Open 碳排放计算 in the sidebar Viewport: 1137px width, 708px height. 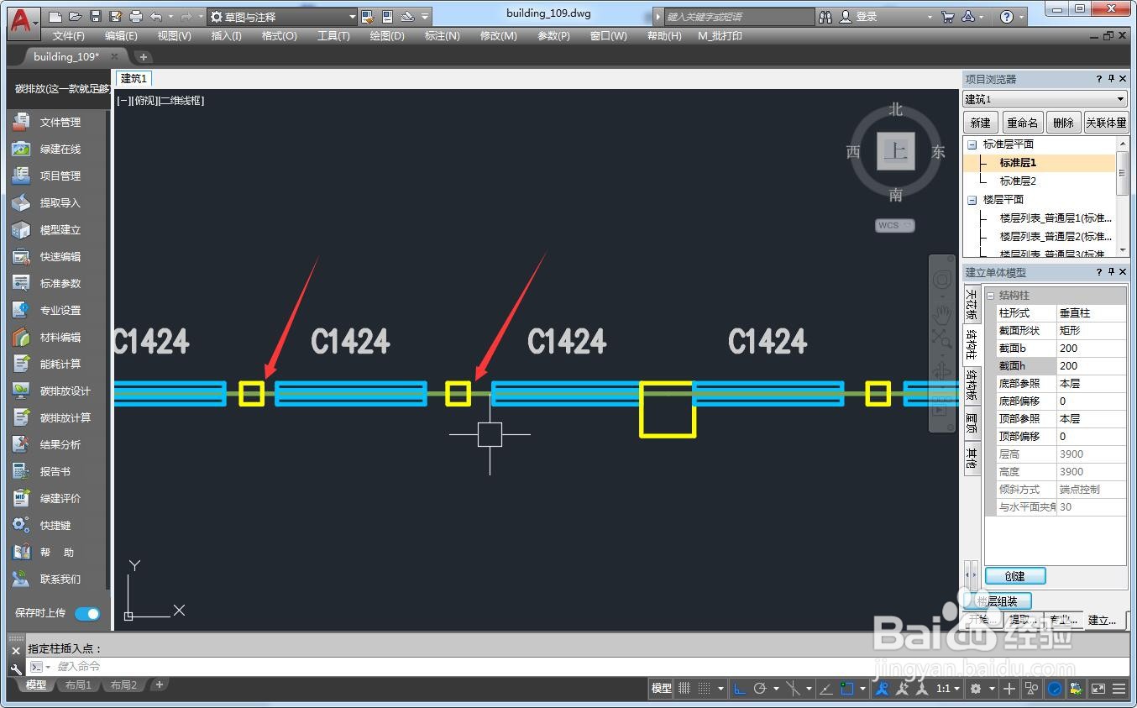click(55, 418)
